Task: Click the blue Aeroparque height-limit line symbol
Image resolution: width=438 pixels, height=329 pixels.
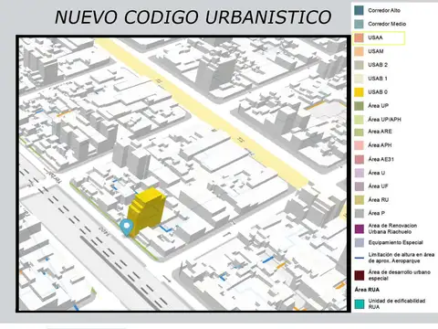Action: point(360,258)
